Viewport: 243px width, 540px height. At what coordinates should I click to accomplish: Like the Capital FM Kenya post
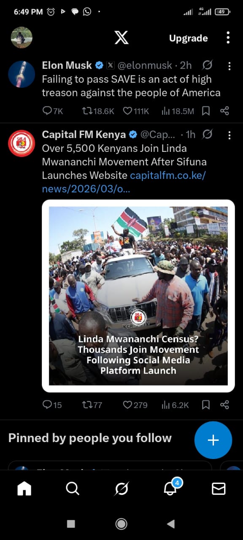coord(135,405)
